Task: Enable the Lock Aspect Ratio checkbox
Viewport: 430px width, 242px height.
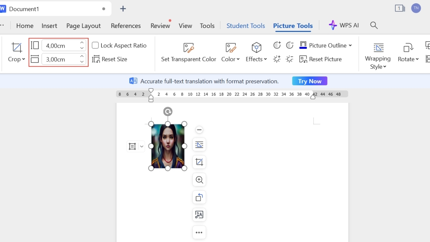Action: [95, 46]
